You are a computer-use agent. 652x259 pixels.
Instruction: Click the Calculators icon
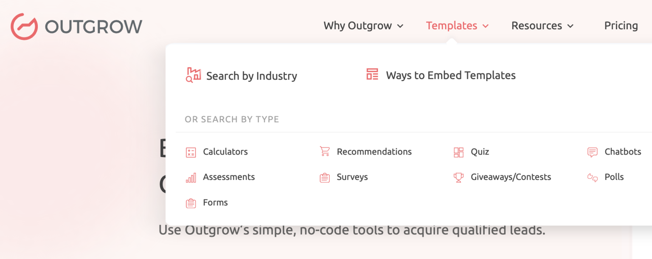click(191, 152)
